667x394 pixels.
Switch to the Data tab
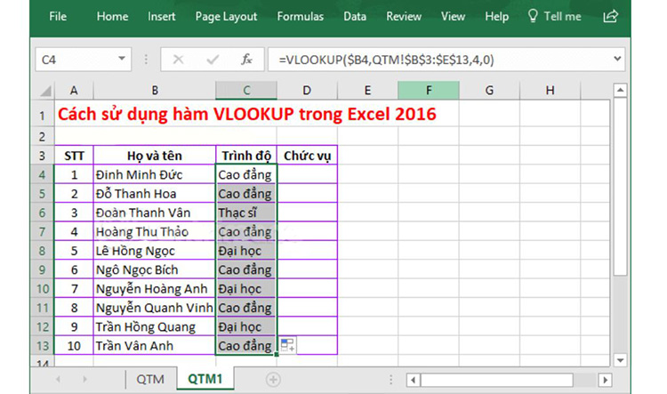pyautogui.click(x=355, y=17)
